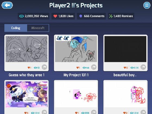This screenshot has height=114, width=152.
Task: Click the Remixes stat badge
Action: tap(121, 16)
